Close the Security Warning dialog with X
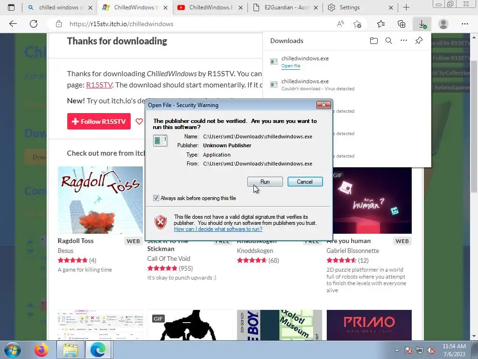The image size is (478, 359). point(323,105)
